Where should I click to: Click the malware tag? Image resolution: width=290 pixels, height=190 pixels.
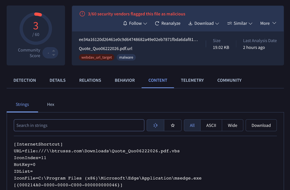126,58
